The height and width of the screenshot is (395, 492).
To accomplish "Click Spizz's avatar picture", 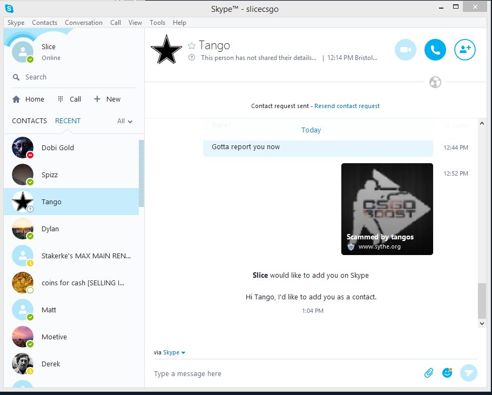I will click(23, 175).
